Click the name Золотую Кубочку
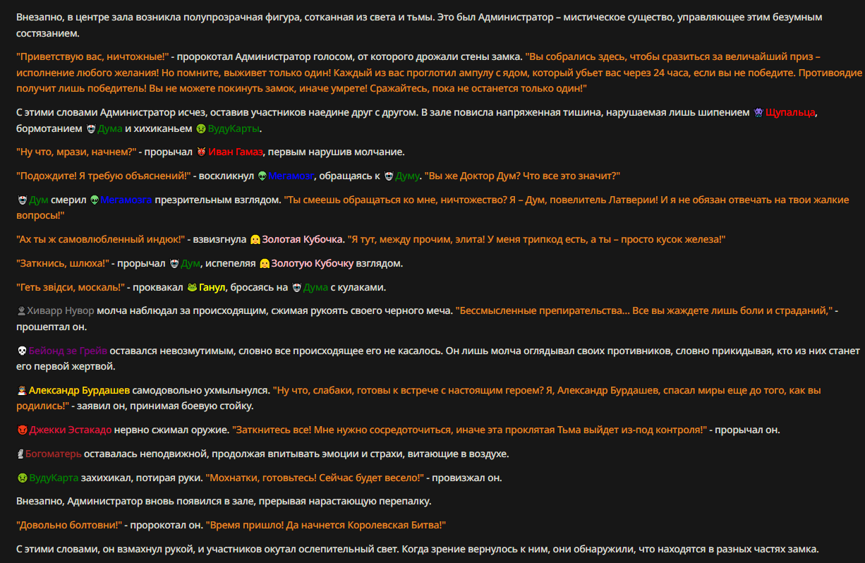This screenshot has height=563, width=865. [x=313, y=263]
